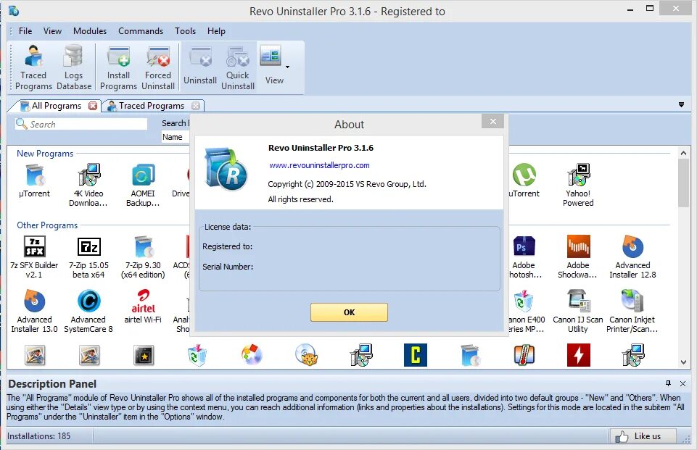Click the Like us button

(x=643, y=436)
